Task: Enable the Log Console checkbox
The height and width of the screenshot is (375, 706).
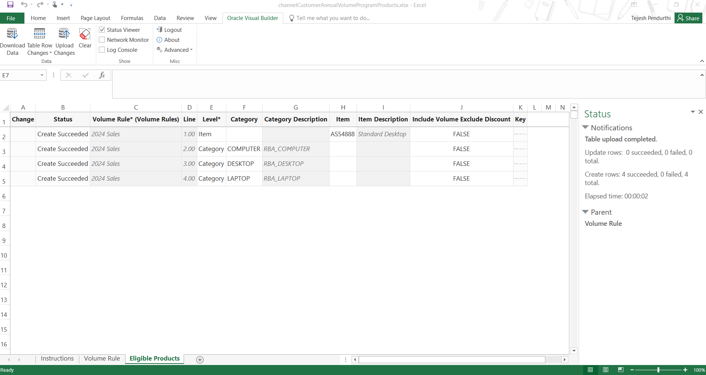Action: point(101,50)
